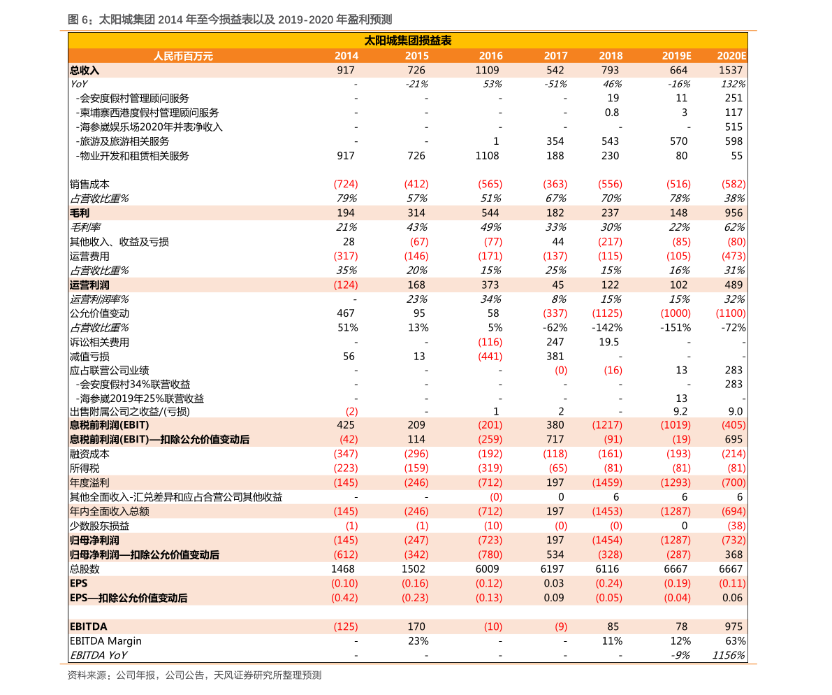Click the '减值亏损' row label
The width and height of the screenshot is (832, 695).
(x=89, y=357)
